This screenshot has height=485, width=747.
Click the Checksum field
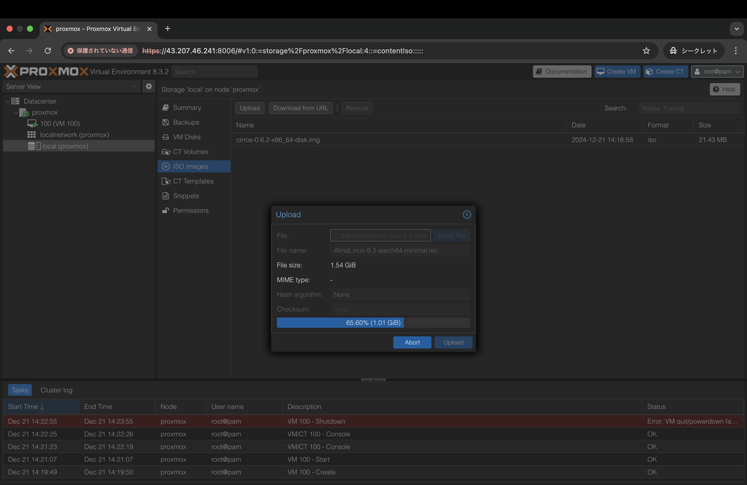coord(400,309)
